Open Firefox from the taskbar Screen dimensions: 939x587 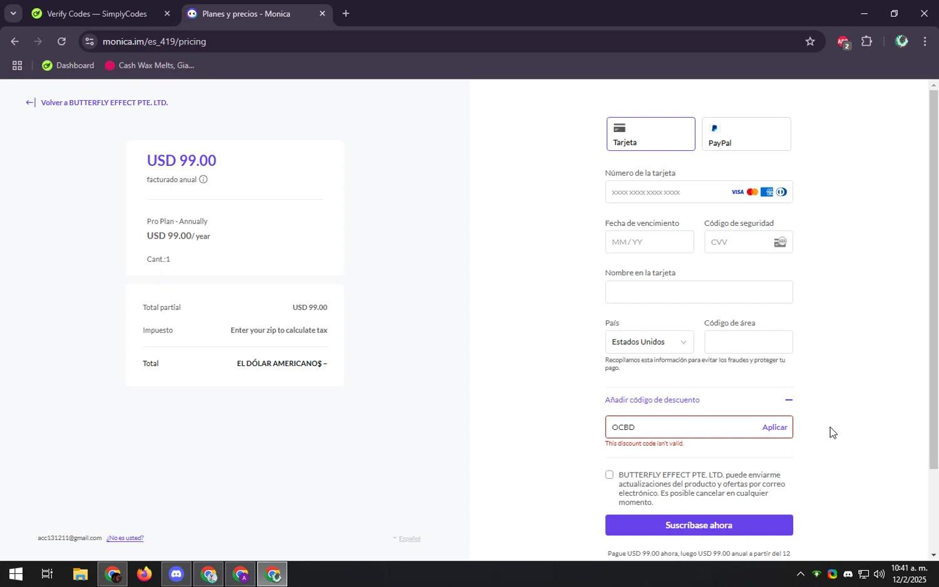click(144, 574)
